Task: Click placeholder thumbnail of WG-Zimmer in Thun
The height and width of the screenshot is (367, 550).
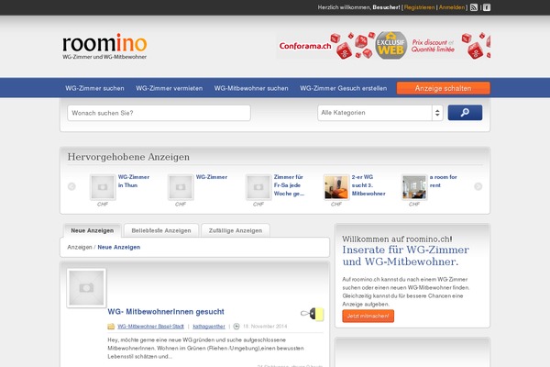Action: coord(103,187)
